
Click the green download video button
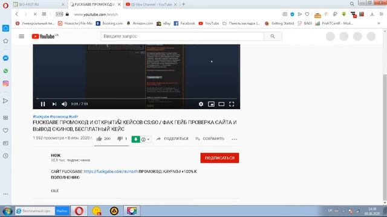click(135, 139)
